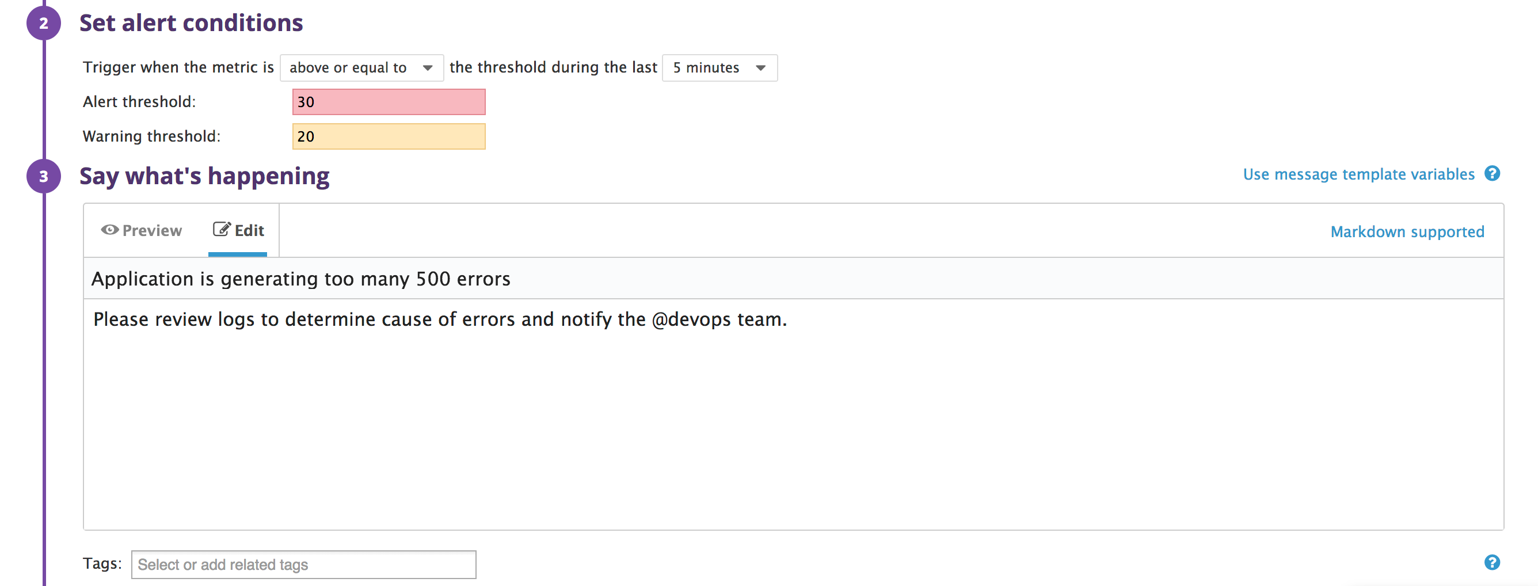
Task: Click the yellow Warning threshold field
Action: tap(389, 137)
